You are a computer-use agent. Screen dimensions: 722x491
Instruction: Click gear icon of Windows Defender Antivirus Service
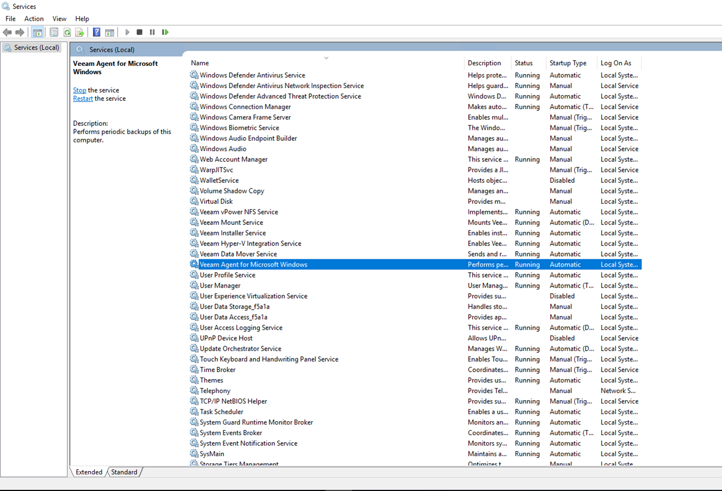pos(194,75)
